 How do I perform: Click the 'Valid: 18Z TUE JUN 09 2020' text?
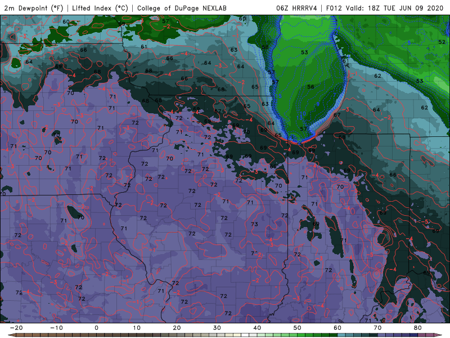point(394,8)
